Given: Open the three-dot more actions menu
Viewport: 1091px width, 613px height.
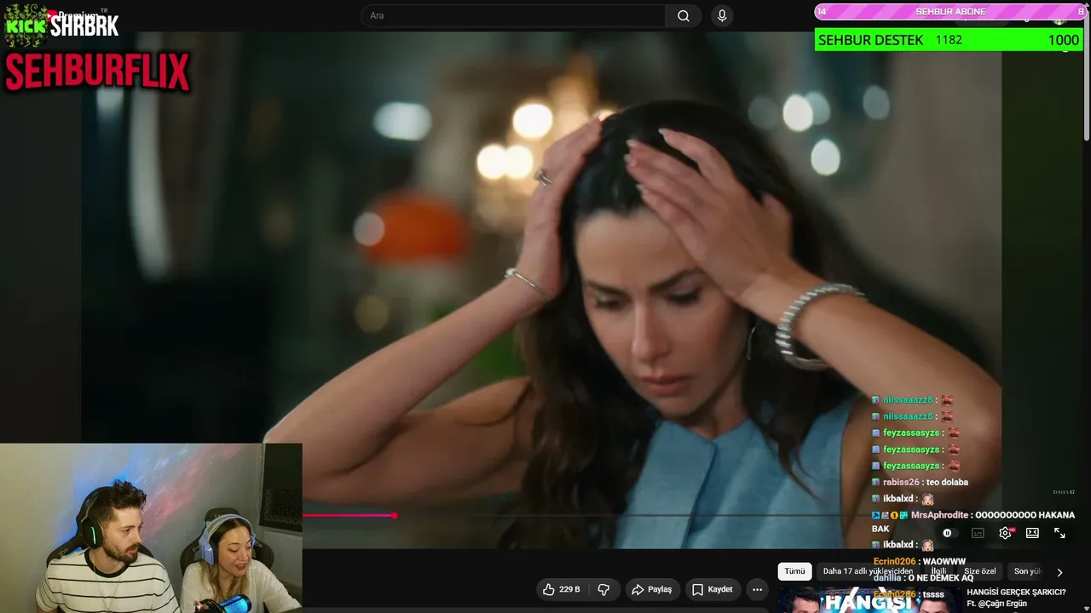Looking at the screenshot, I should [757, 589].
